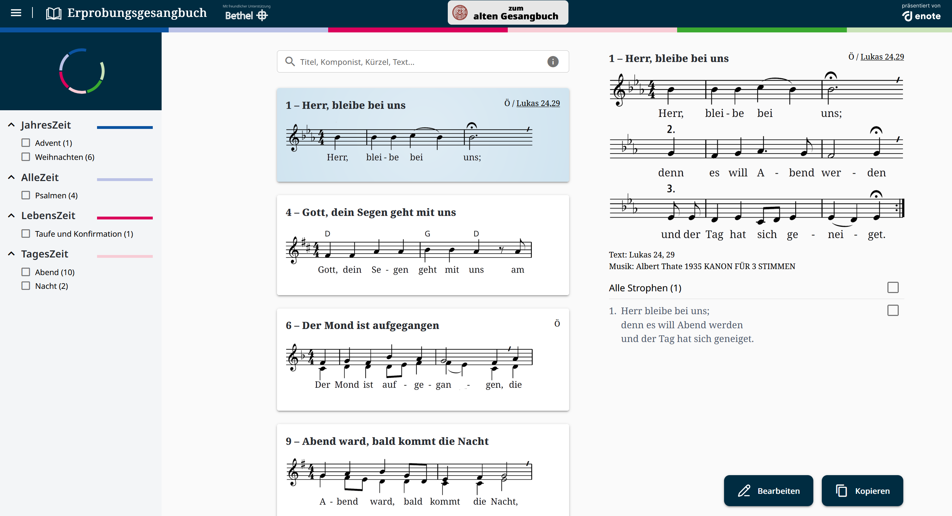952x516 pixels.
Task: Click the pencil icon on the Bearbeiten button
Action: click(744, 491)
